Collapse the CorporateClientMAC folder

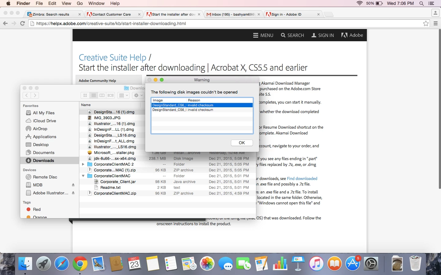[83, 176]
